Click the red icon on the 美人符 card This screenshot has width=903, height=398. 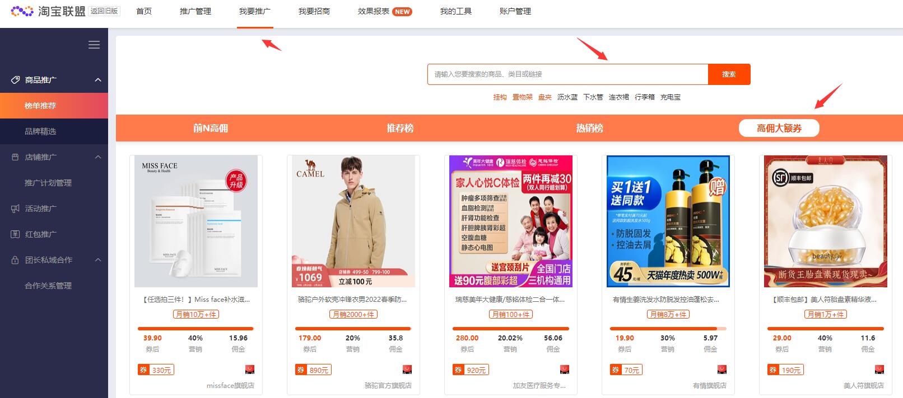[879, 369]
